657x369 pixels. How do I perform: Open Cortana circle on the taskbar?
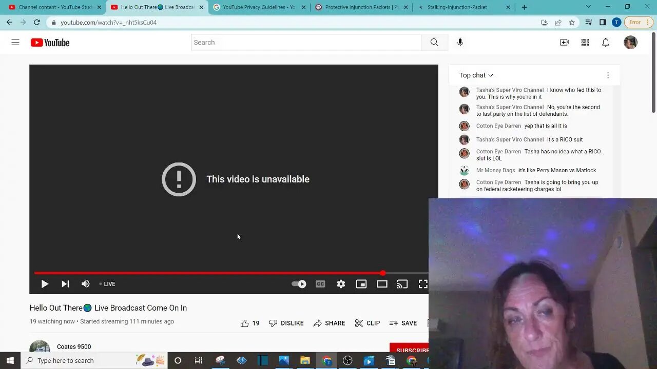click(178, 360)
